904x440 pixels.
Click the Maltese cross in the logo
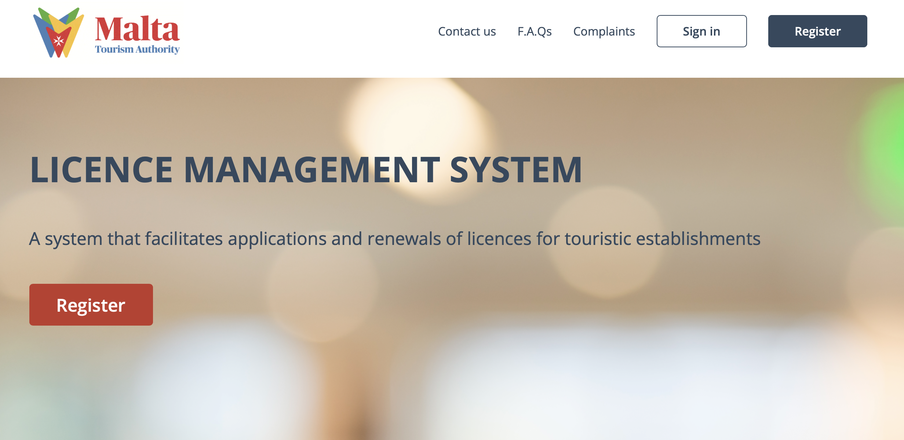coord(59,41)
